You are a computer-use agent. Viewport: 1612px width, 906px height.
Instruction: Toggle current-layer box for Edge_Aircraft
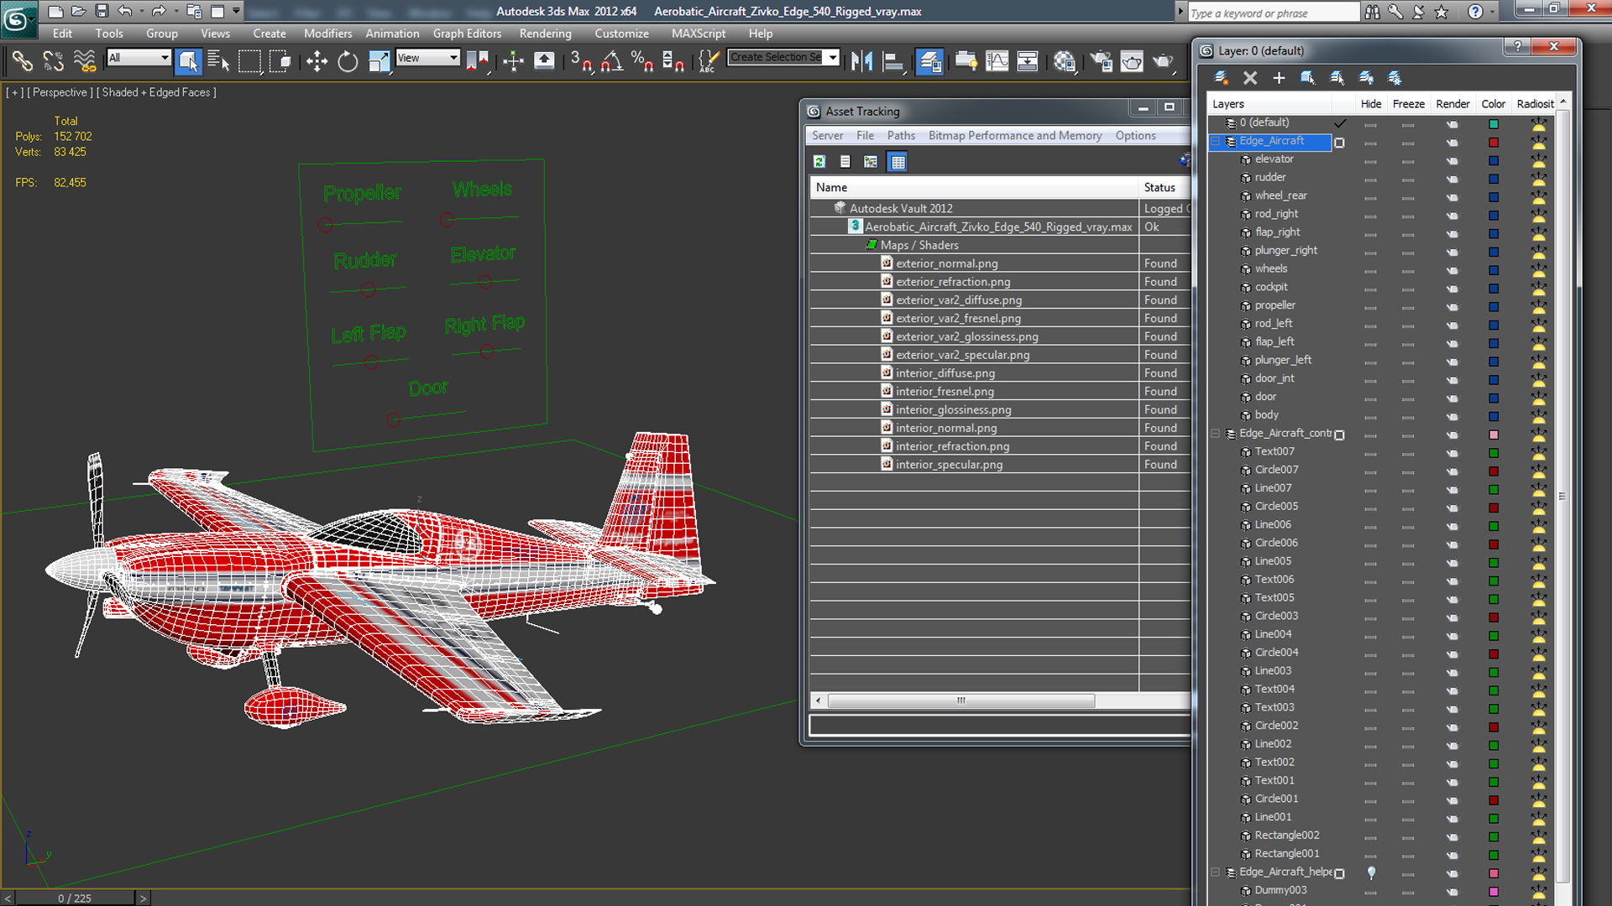1340,143
